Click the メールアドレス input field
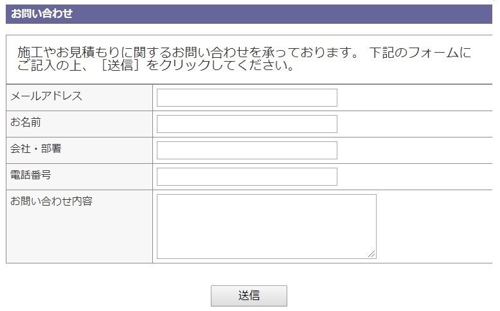Screen dimensions: 500x311 tap(247, 98)
